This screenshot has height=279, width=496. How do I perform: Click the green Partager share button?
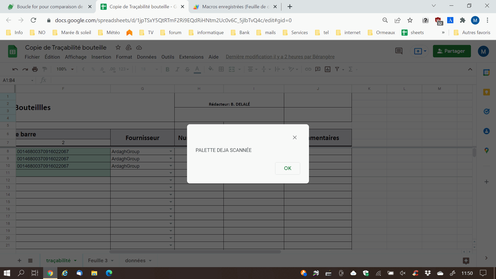point(452,51)
